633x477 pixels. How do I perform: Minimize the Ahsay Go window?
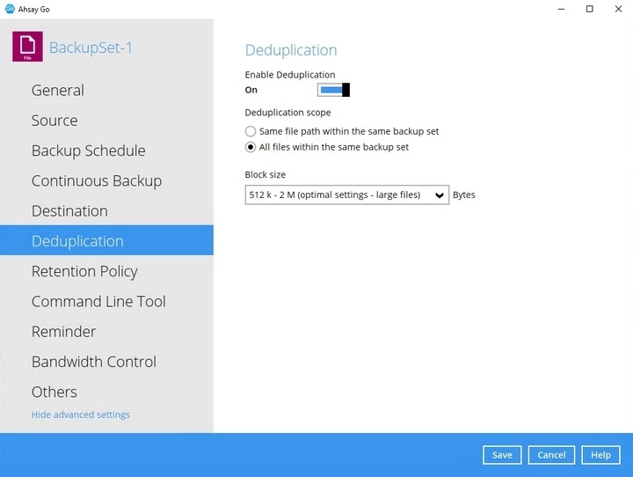coord(561,9)
